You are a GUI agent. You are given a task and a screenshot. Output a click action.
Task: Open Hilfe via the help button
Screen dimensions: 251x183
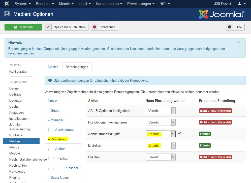click(235, 27)
